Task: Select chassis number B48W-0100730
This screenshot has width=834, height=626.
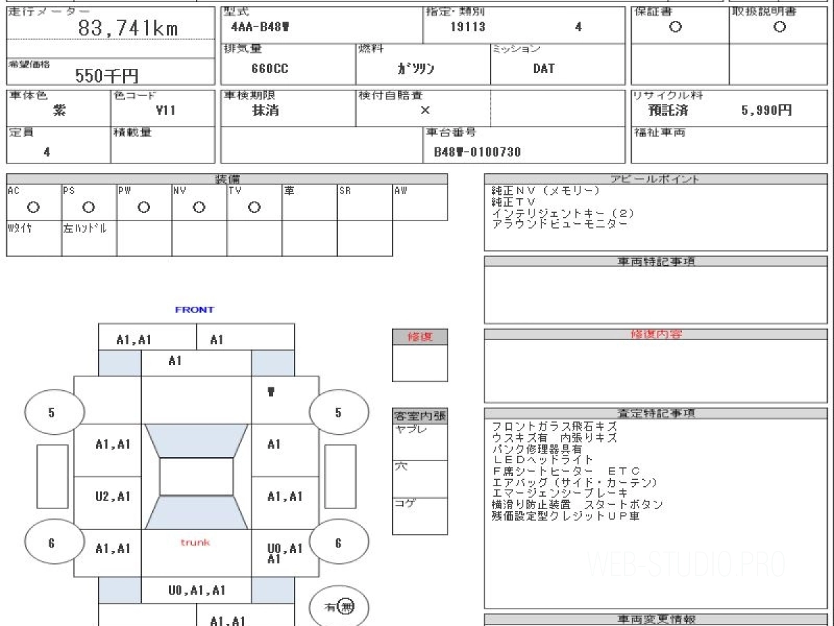Action: [477, 152]
